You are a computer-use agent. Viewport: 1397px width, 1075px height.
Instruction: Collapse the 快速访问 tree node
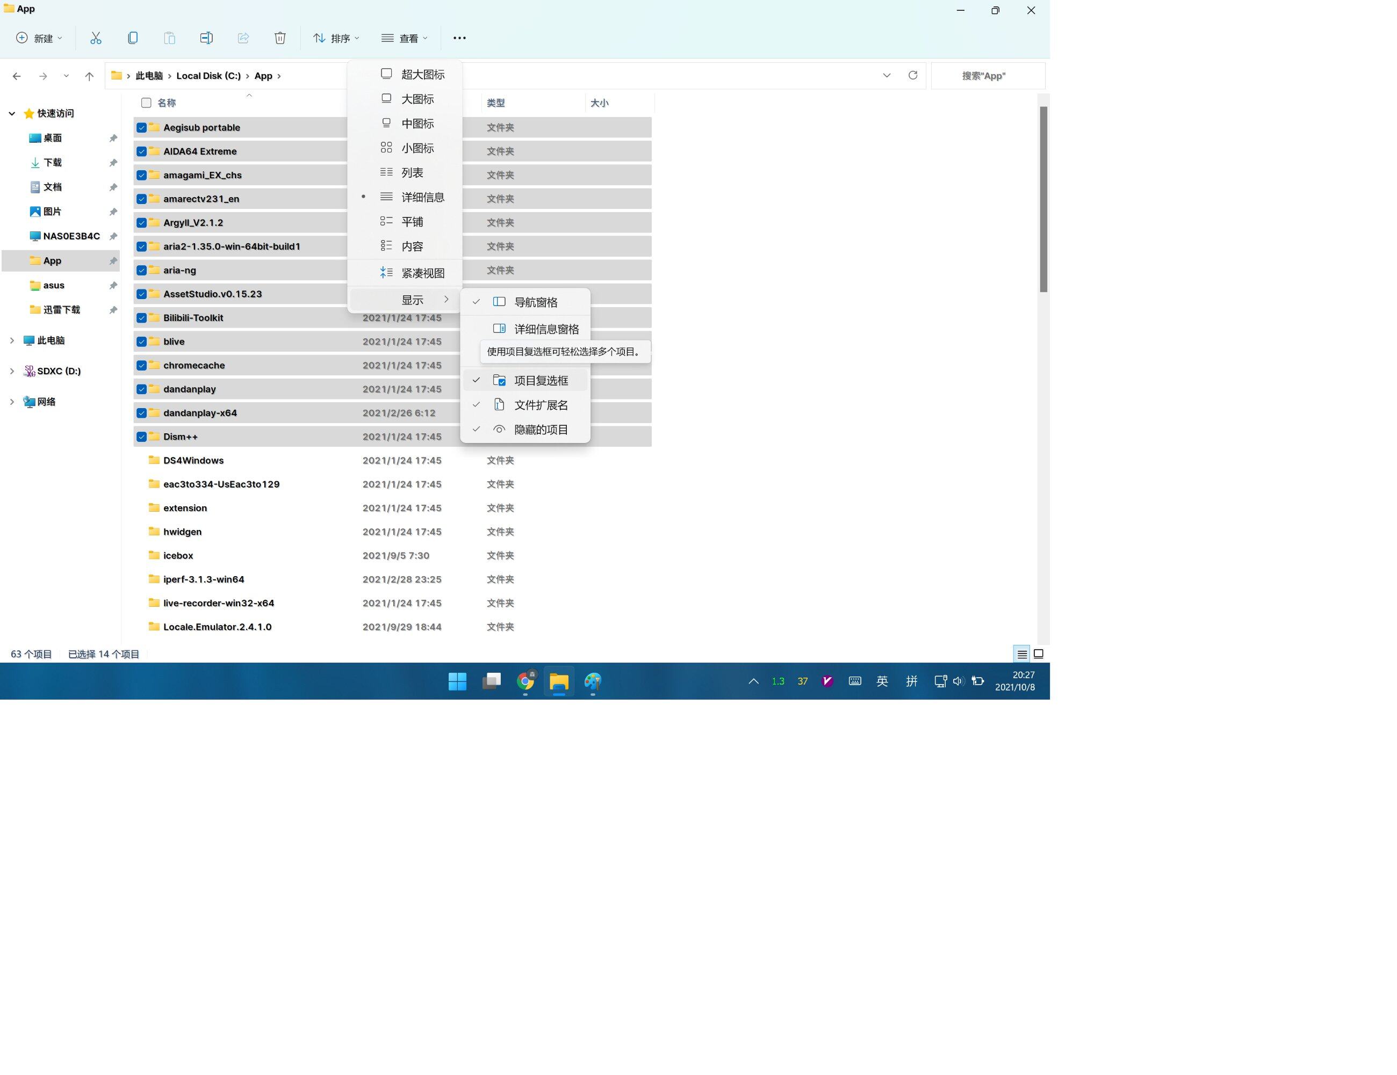click(x=11, y=114)
